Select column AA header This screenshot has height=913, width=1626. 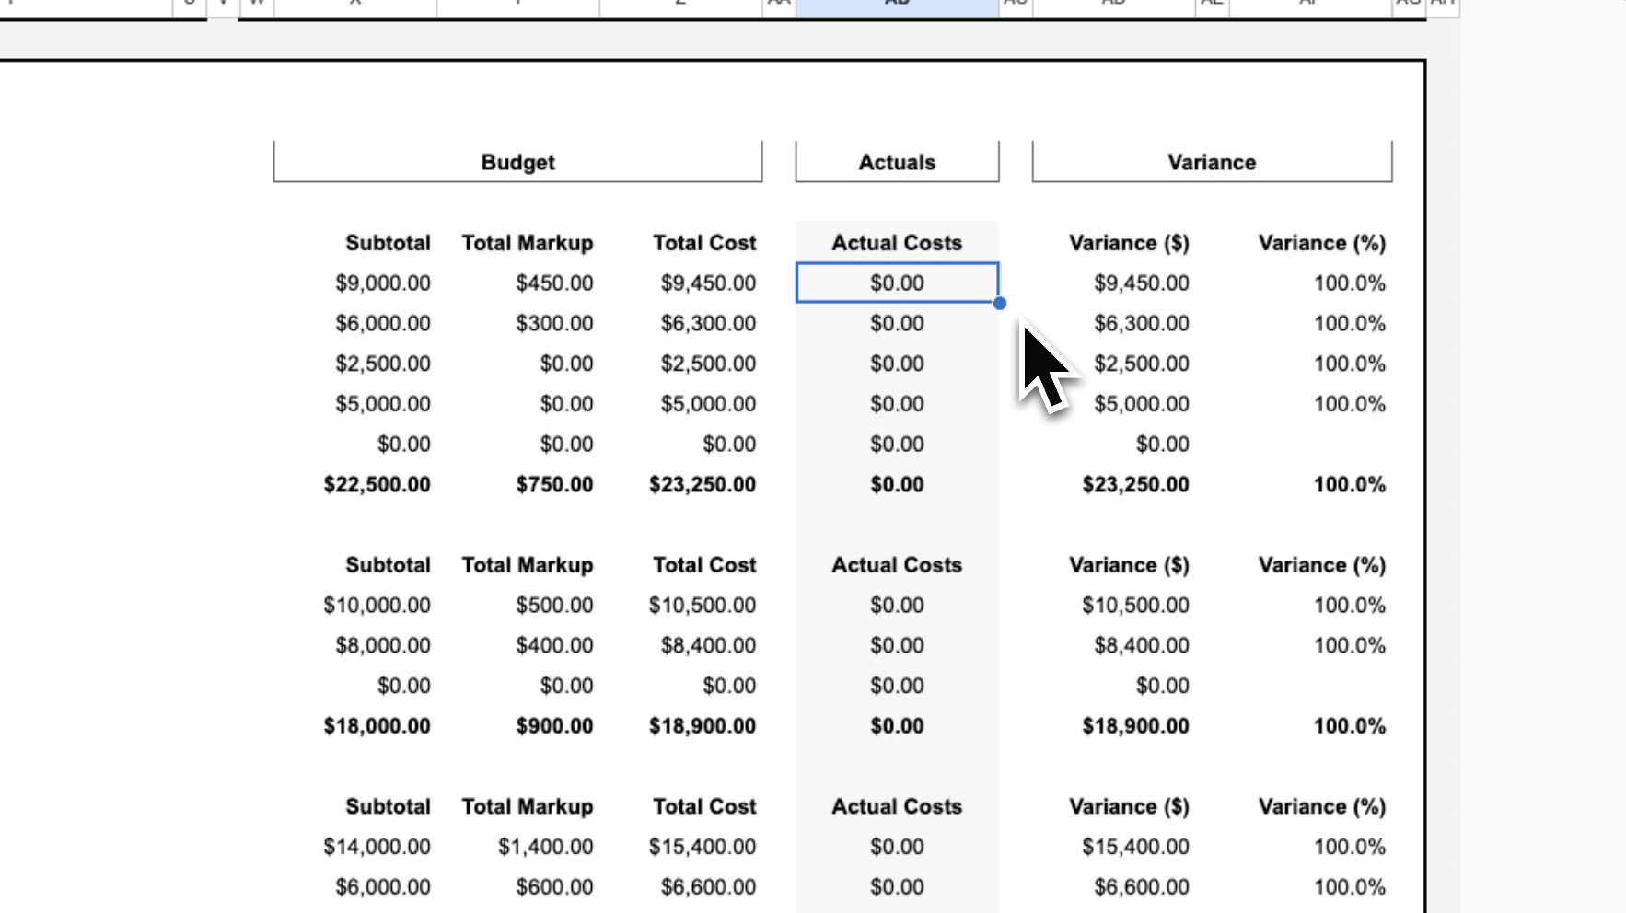[778, 5]
